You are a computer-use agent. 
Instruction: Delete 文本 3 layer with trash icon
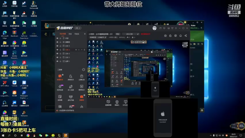(85, 50)
